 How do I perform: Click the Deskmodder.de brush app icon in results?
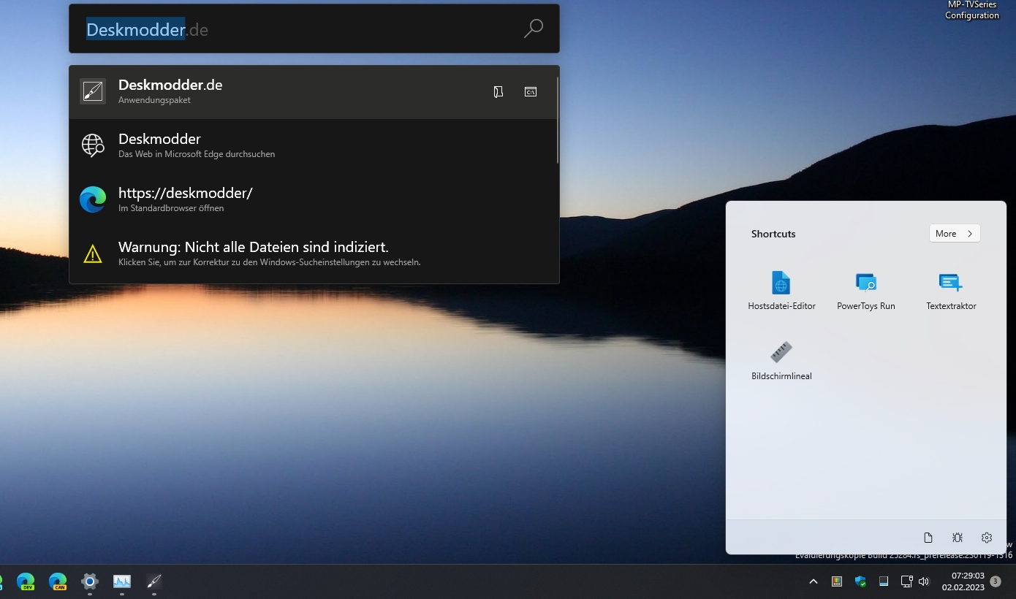coord(93,91)
